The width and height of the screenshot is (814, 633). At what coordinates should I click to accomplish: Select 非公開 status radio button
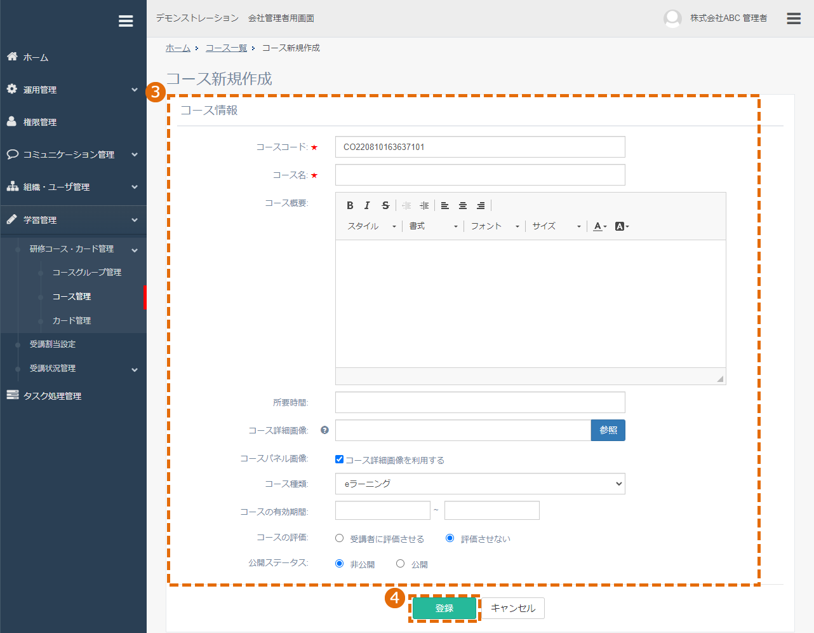340,564
